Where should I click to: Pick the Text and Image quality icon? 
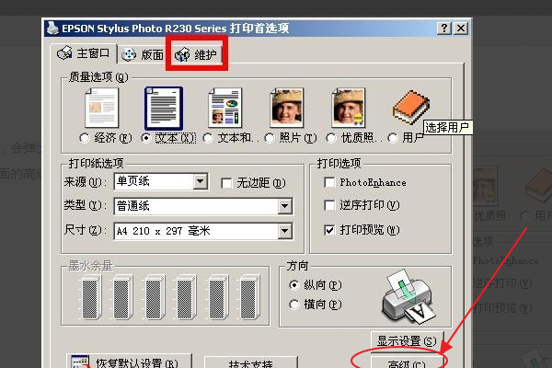[225, 108]
